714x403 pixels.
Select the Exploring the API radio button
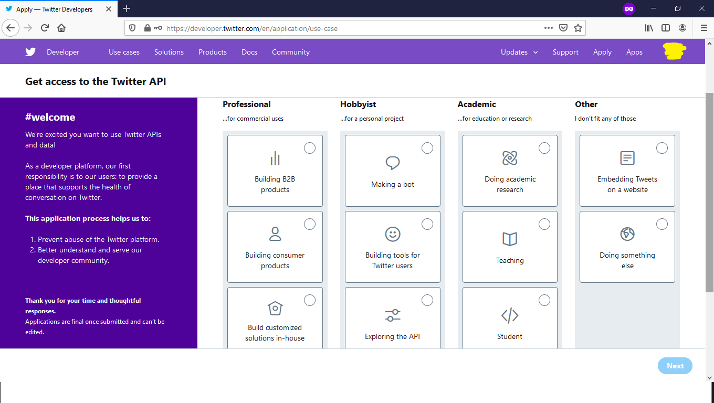pos(427,300)
